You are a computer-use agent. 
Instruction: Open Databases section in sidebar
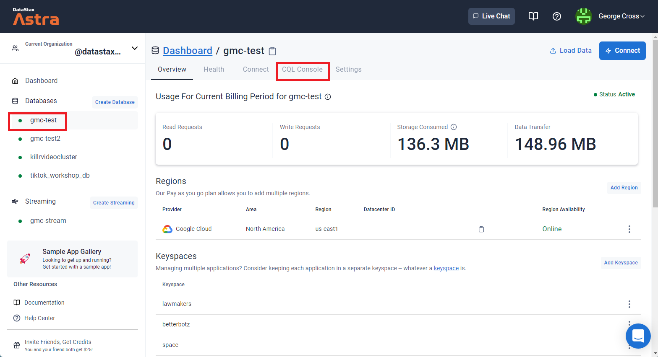tap(41, 101)
